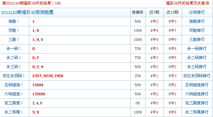Viewport: 213px width, 117px height.
Task: Click the 近7期 column header
Action: point(154,12)
